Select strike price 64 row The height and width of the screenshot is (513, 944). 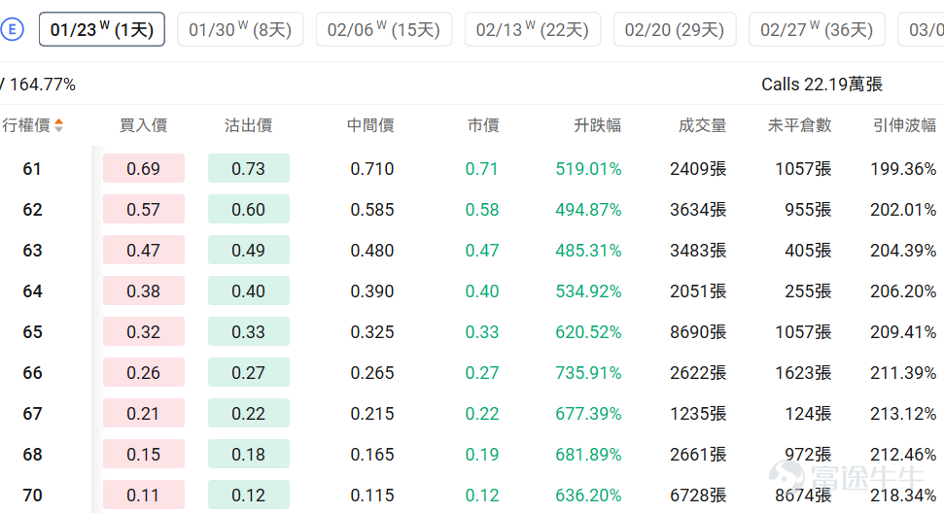[x=32, y=291]
